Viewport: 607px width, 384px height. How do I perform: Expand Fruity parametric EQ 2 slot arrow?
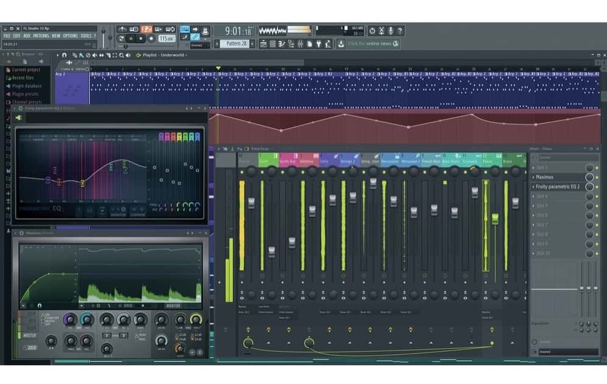pyautogui.click(x=533, y=187)
